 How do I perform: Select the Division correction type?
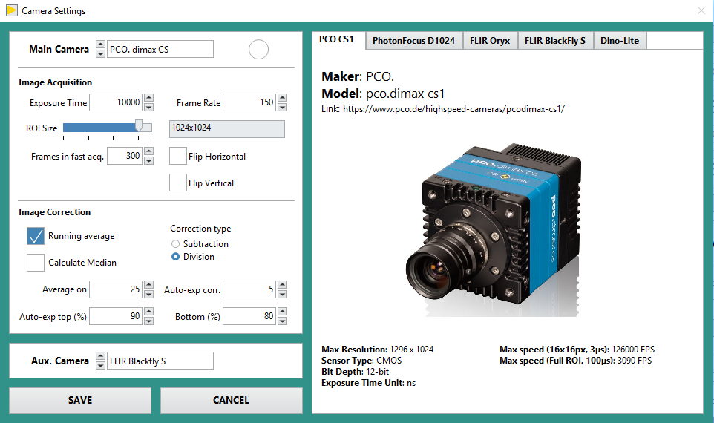tap(175, 257)
